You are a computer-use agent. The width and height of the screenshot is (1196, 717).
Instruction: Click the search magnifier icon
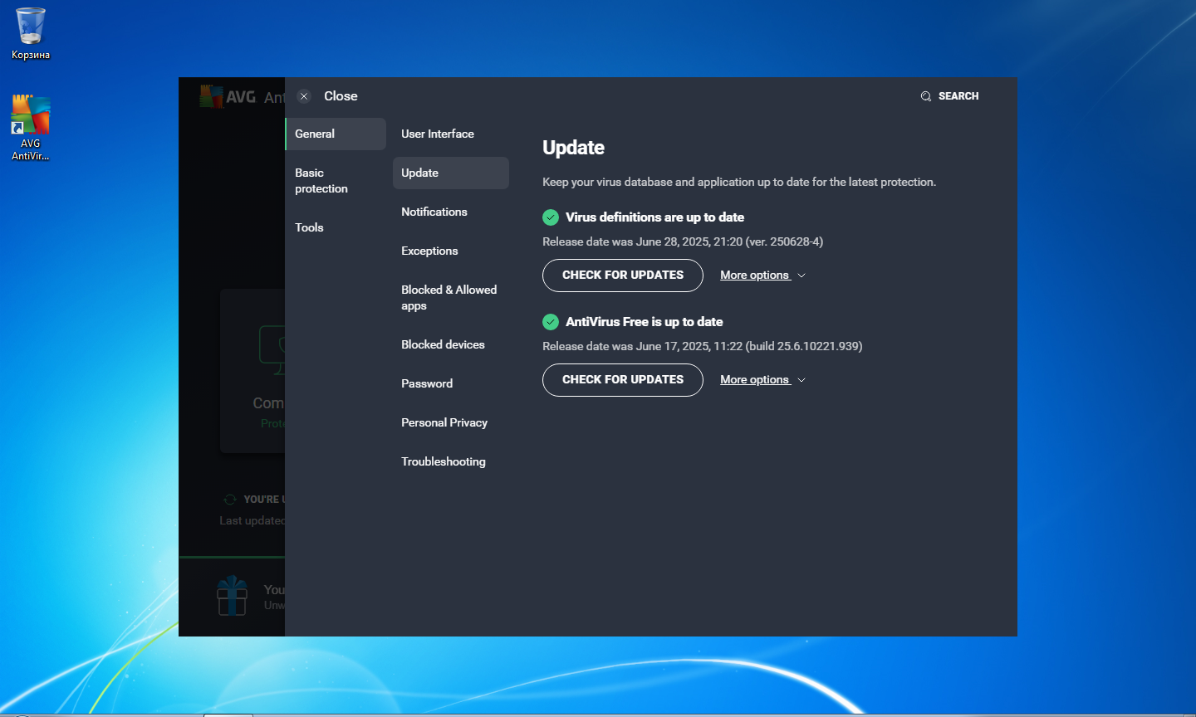click(926, 96)
